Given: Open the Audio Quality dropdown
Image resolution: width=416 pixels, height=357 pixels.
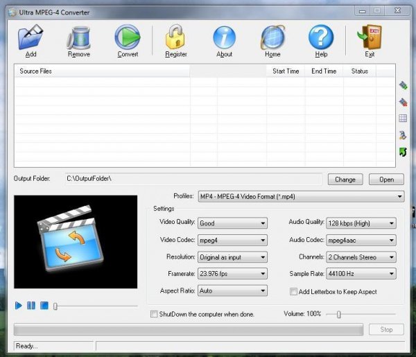Looking at the screenshot, I should 361,223.
